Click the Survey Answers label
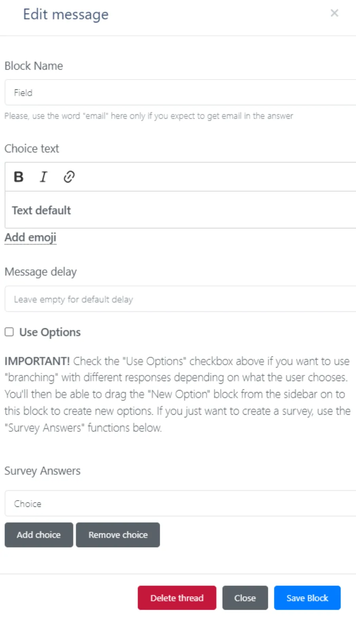Viewport: 356px width, 622px height. (42, 471)
